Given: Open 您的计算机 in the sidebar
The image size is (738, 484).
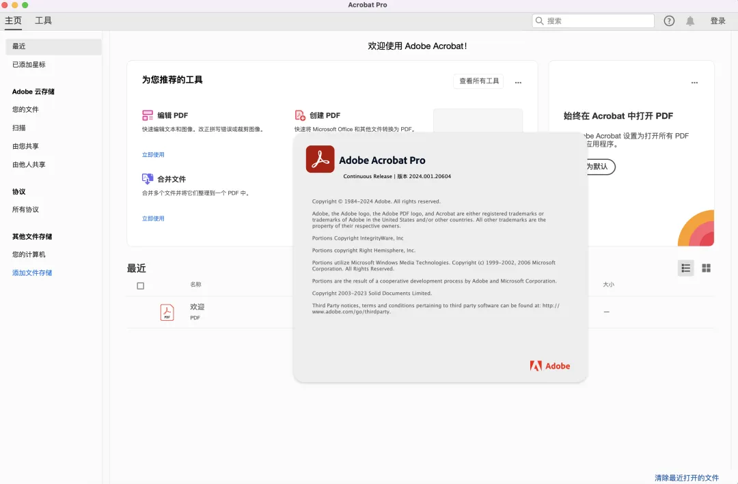Looking at the screenshot, I should click(29, 254).
